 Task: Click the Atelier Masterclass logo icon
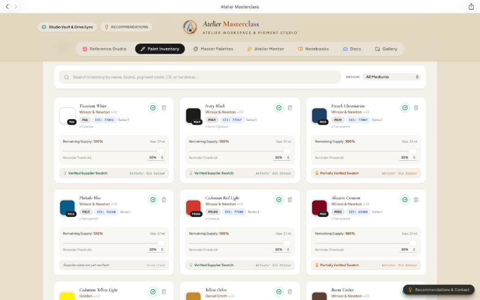[190, 27]
